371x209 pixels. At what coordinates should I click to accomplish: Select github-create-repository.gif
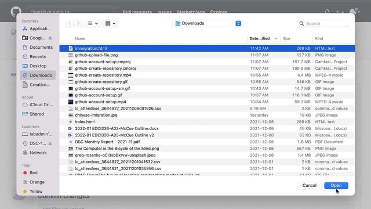point(207,82)
